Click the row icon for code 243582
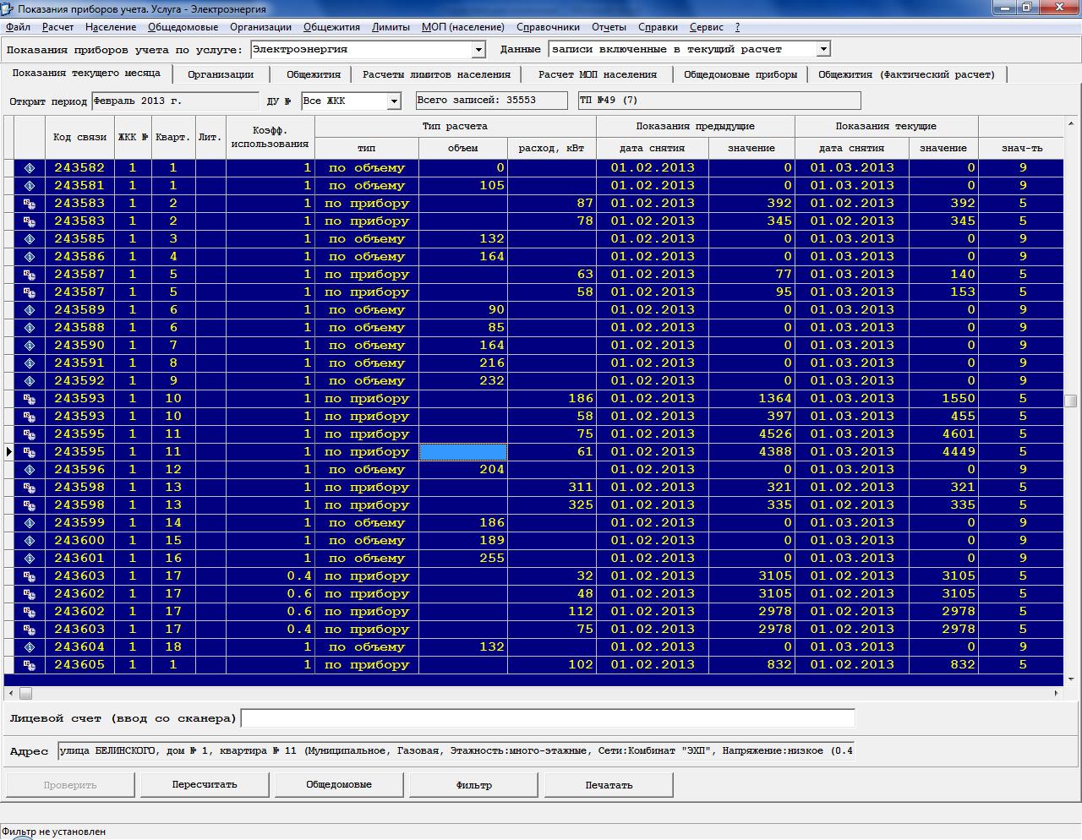Screen dimensions: 1082x840 click(29, 168)
